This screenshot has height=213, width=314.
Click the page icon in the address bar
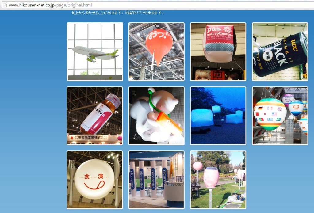5,5
